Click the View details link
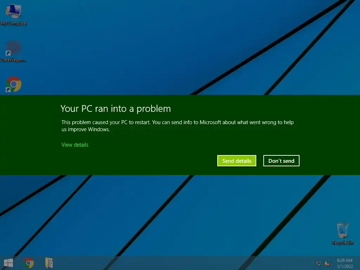Screen dimensions: 360x270 [x=75, y=145]
